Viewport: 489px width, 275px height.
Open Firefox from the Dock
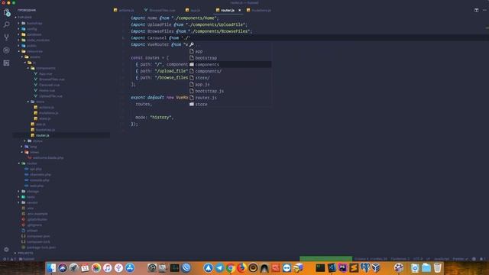(241, 268)
